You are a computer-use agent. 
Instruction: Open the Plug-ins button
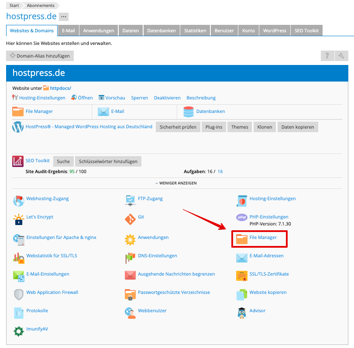tap(214, 127)
